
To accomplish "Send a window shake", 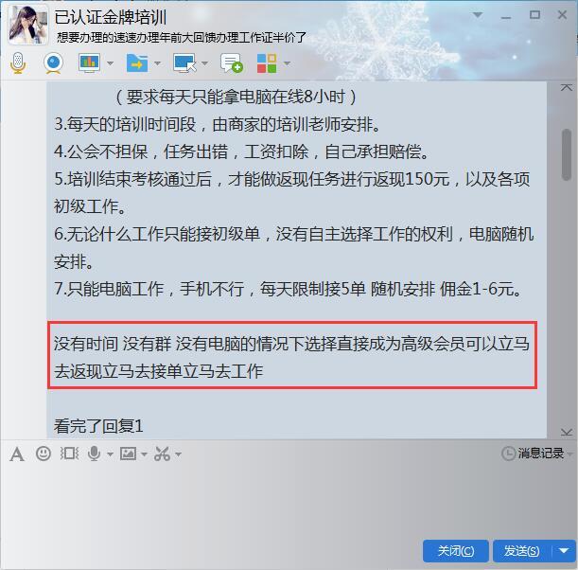I will pos(69,454).
